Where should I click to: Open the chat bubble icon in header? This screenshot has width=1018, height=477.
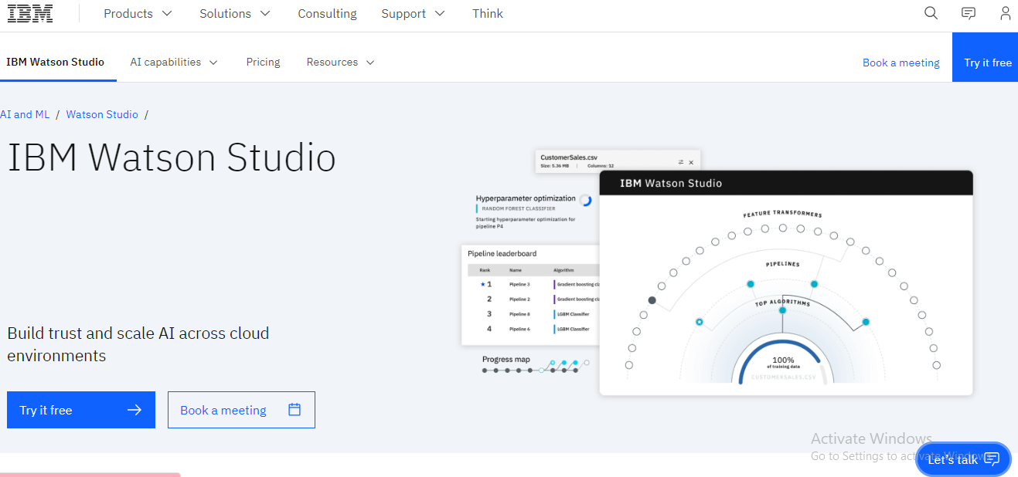[x=968, y=13]
